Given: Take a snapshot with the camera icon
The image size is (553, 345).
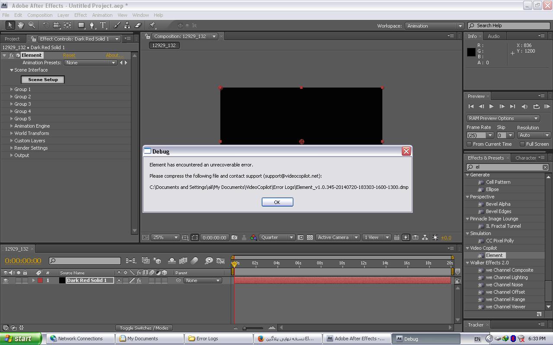Looking at the screenshot, I should (x=234, y=237).
